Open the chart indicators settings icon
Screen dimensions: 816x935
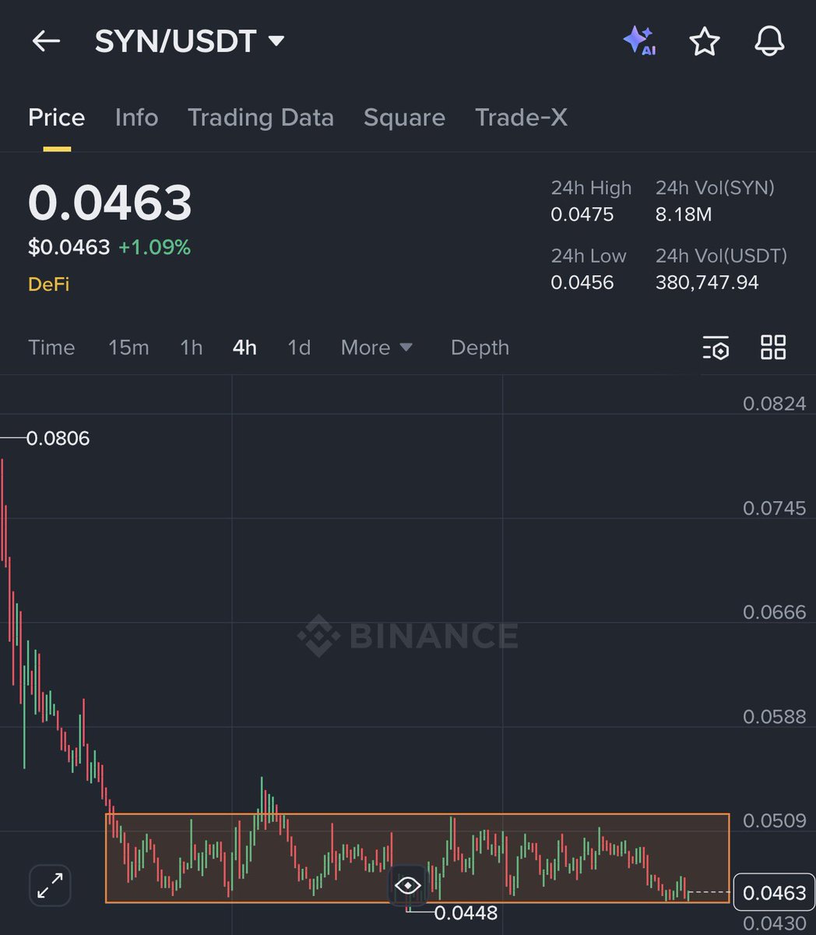pyautogui.click(x=716, y=348)
